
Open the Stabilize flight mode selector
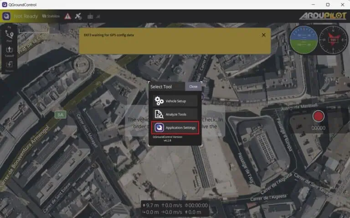(51, 16)
